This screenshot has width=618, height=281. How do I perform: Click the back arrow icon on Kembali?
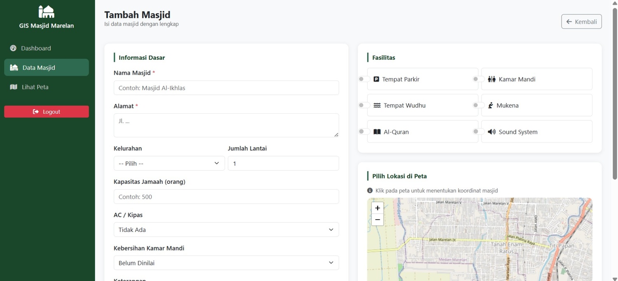(x=569, y=21)
